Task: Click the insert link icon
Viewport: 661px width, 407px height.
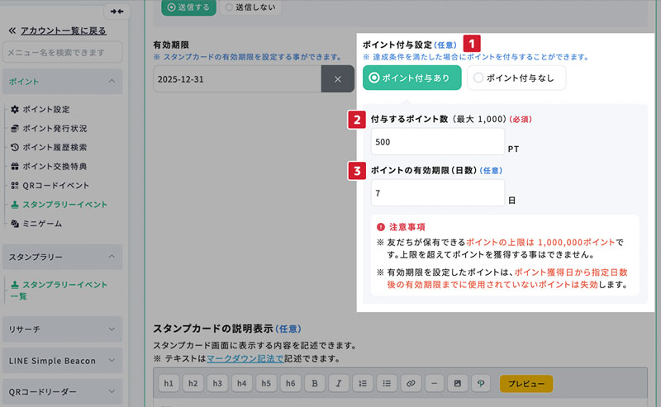Action: coord(410,384)
